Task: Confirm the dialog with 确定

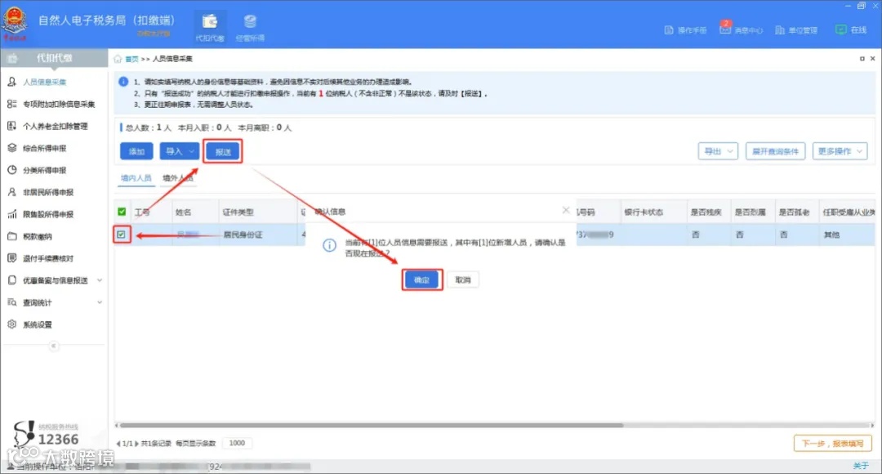Action: tap(422, 279)
